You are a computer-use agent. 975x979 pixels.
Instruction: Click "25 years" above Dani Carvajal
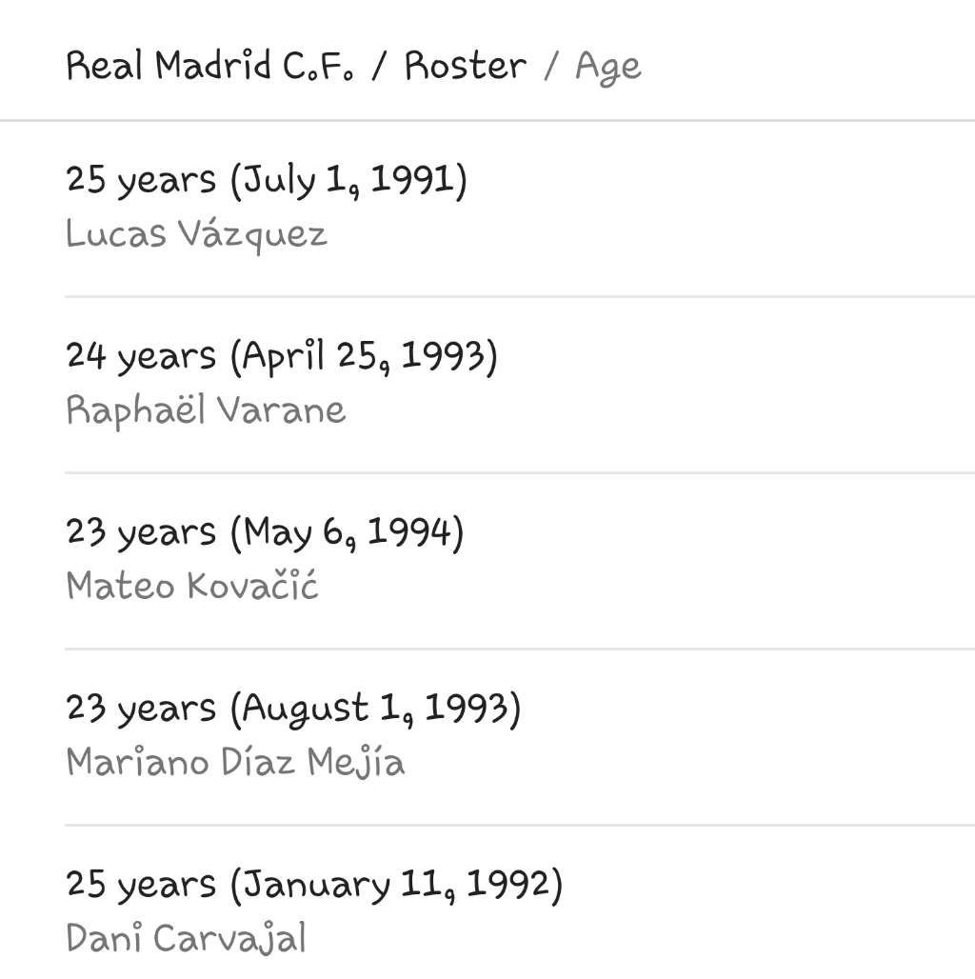click(x=141, y=885)
